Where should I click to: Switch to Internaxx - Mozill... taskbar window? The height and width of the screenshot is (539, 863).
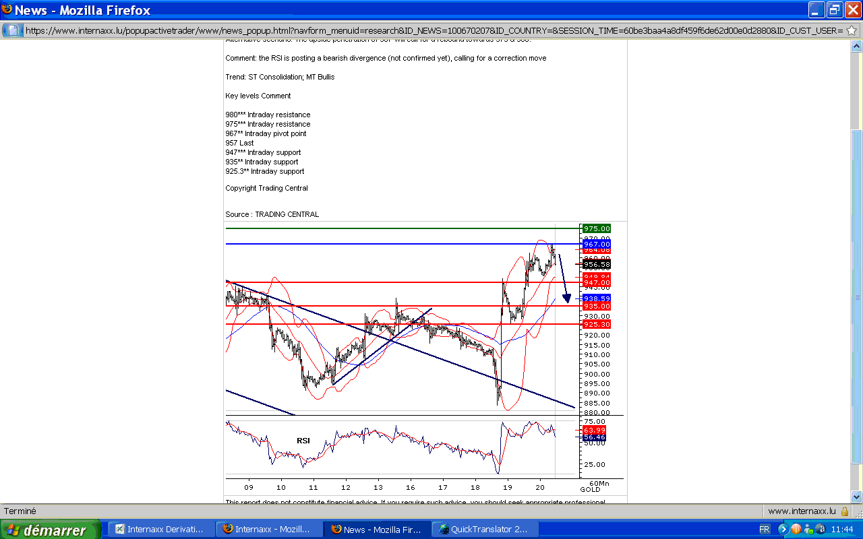(268, 530)
